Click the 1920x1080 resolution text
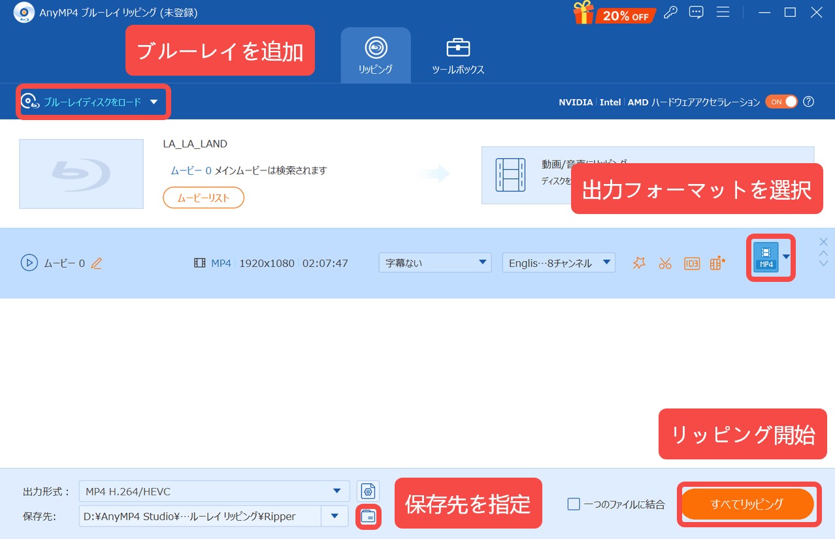This screenshot has width=835, height=539. point(266,263)
